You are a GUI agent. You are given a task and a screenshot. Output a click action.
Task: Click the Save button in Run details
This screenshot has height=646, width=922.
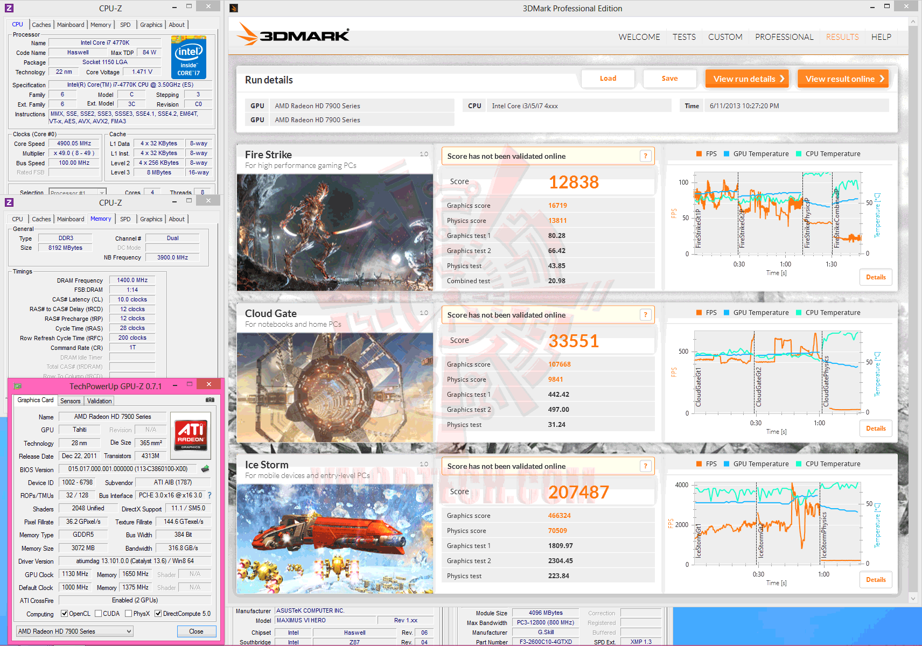pyautogui.click(x=669, y=79)
